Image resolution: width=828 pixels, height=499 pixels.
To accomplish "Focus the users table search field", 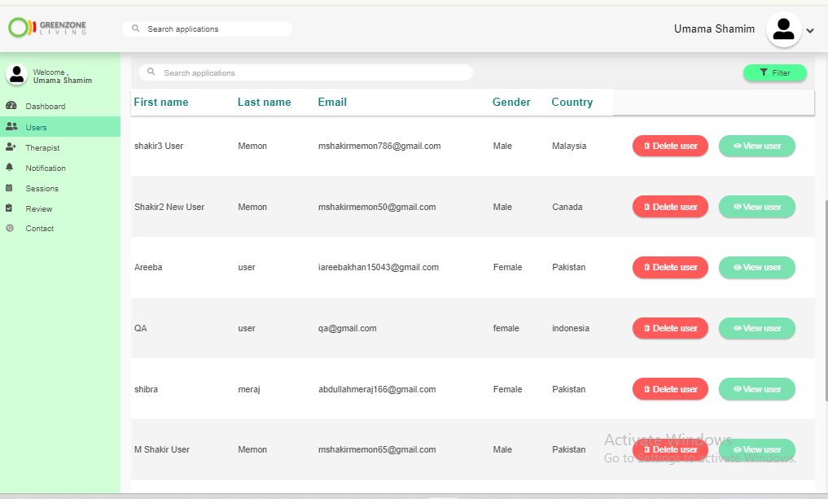I will [306, 73].
